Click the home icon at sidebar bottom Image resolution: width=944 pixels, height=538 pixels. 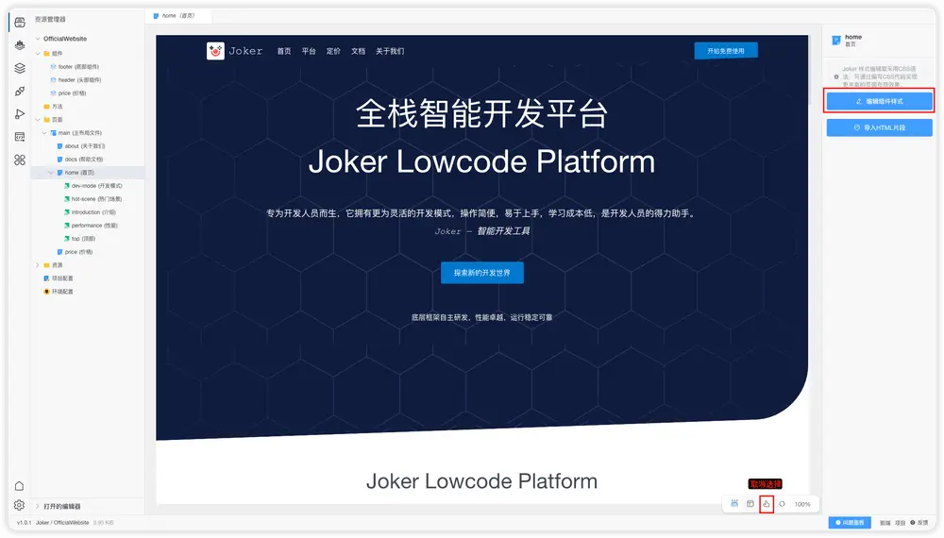19,486
